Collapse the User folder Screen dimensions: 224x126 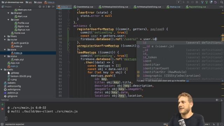[8, 20]
